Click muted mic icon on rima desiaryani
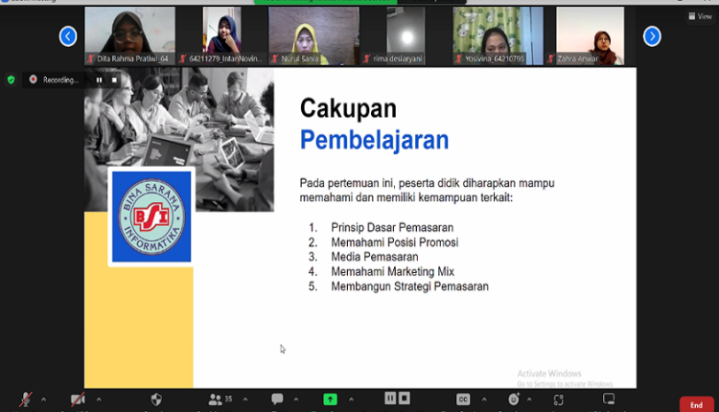The image size is (719, 412). [x=367, y=58]
